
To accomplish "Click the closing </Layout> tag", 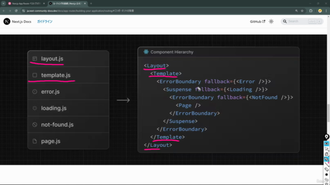I will pos(158,145).
